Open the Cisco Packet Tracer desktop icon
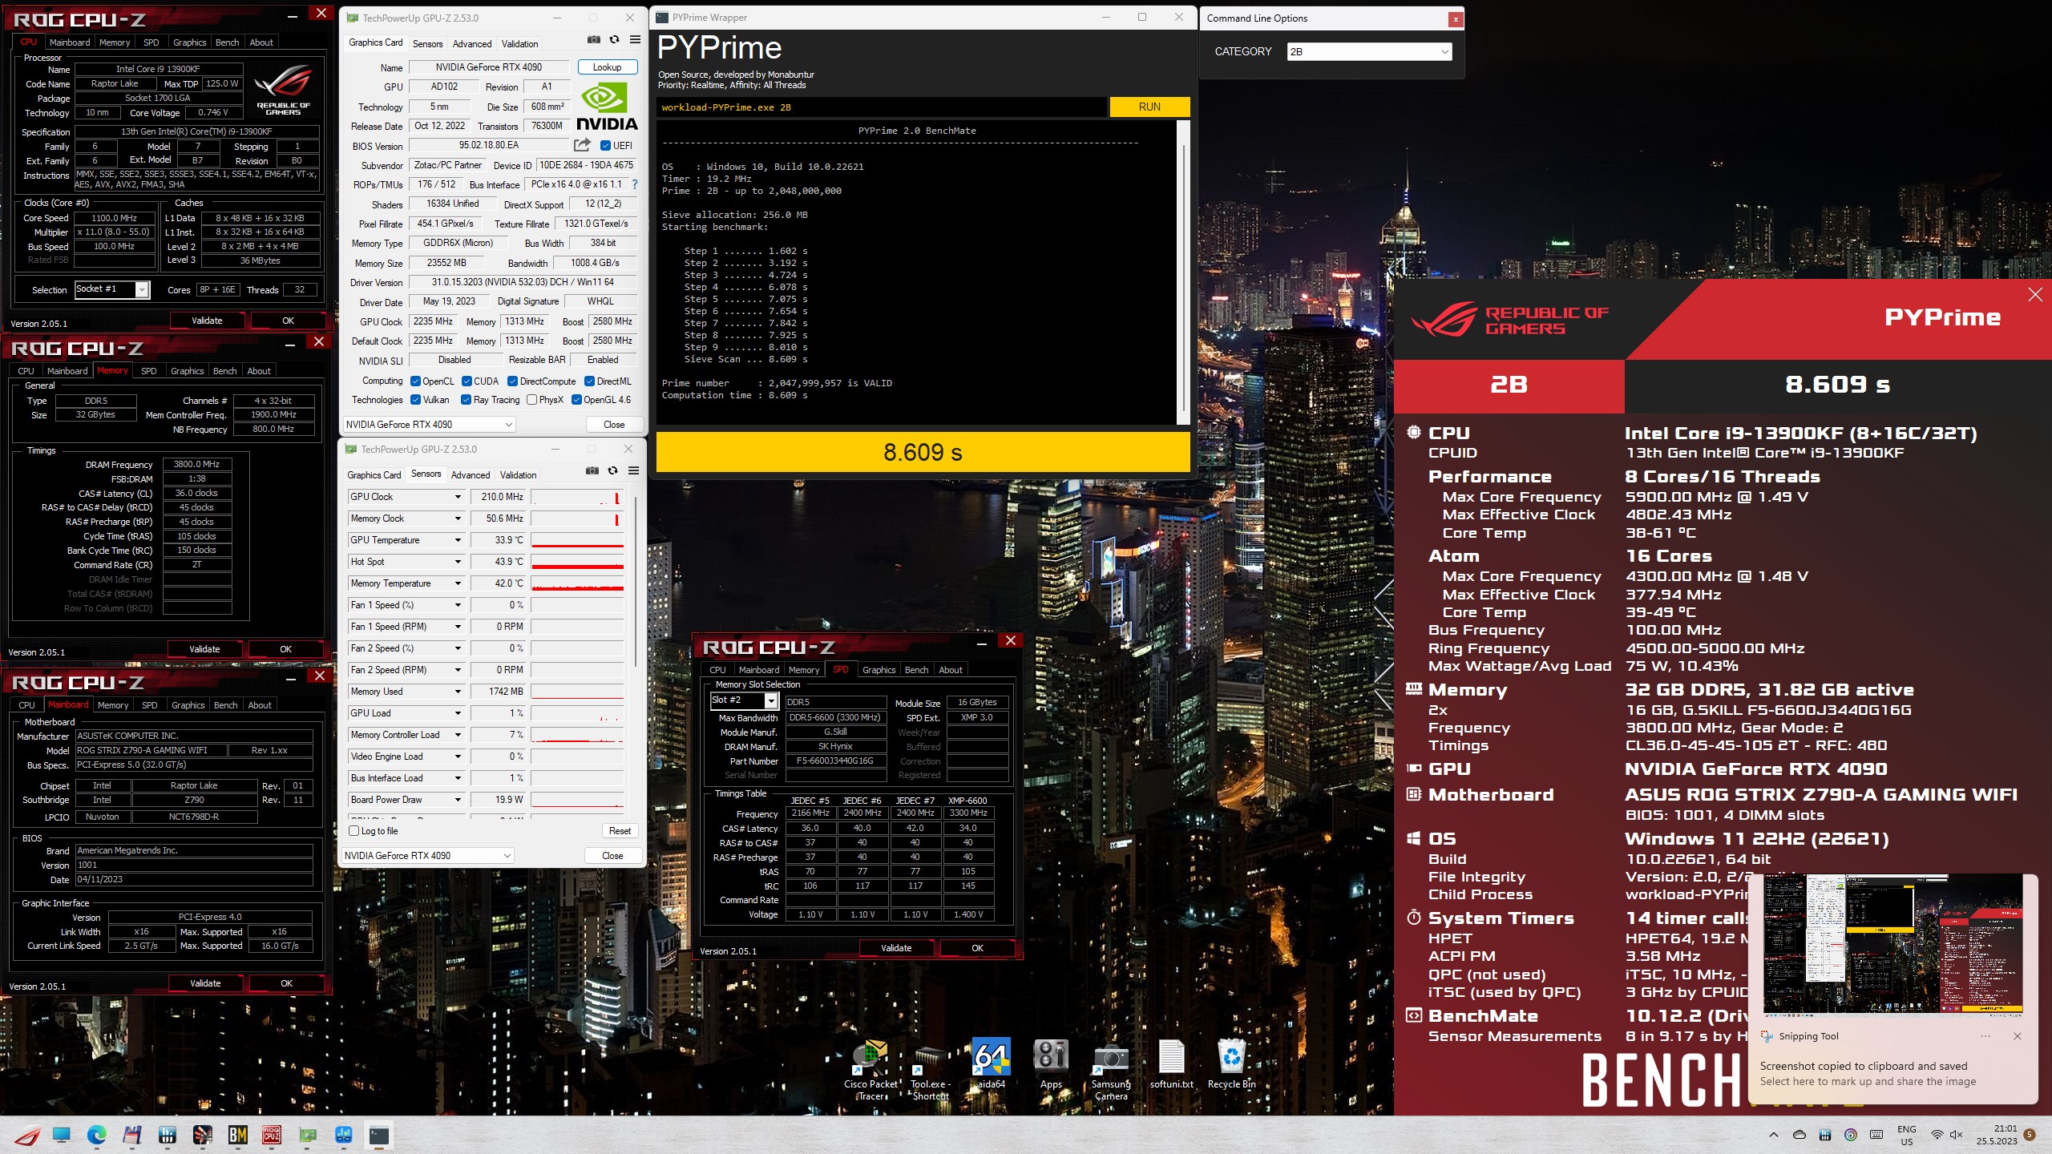 tap(870, 1070)
